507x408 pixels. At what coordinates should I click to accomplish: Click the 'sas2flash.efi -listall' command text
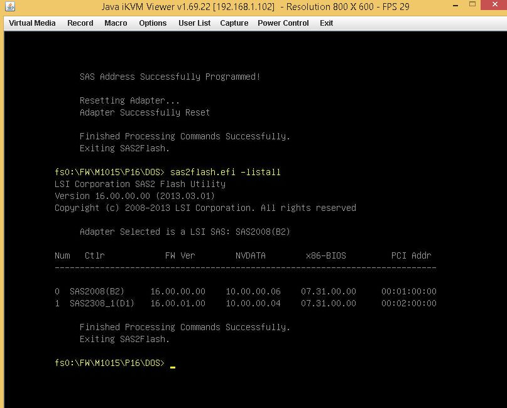point(226,172)
